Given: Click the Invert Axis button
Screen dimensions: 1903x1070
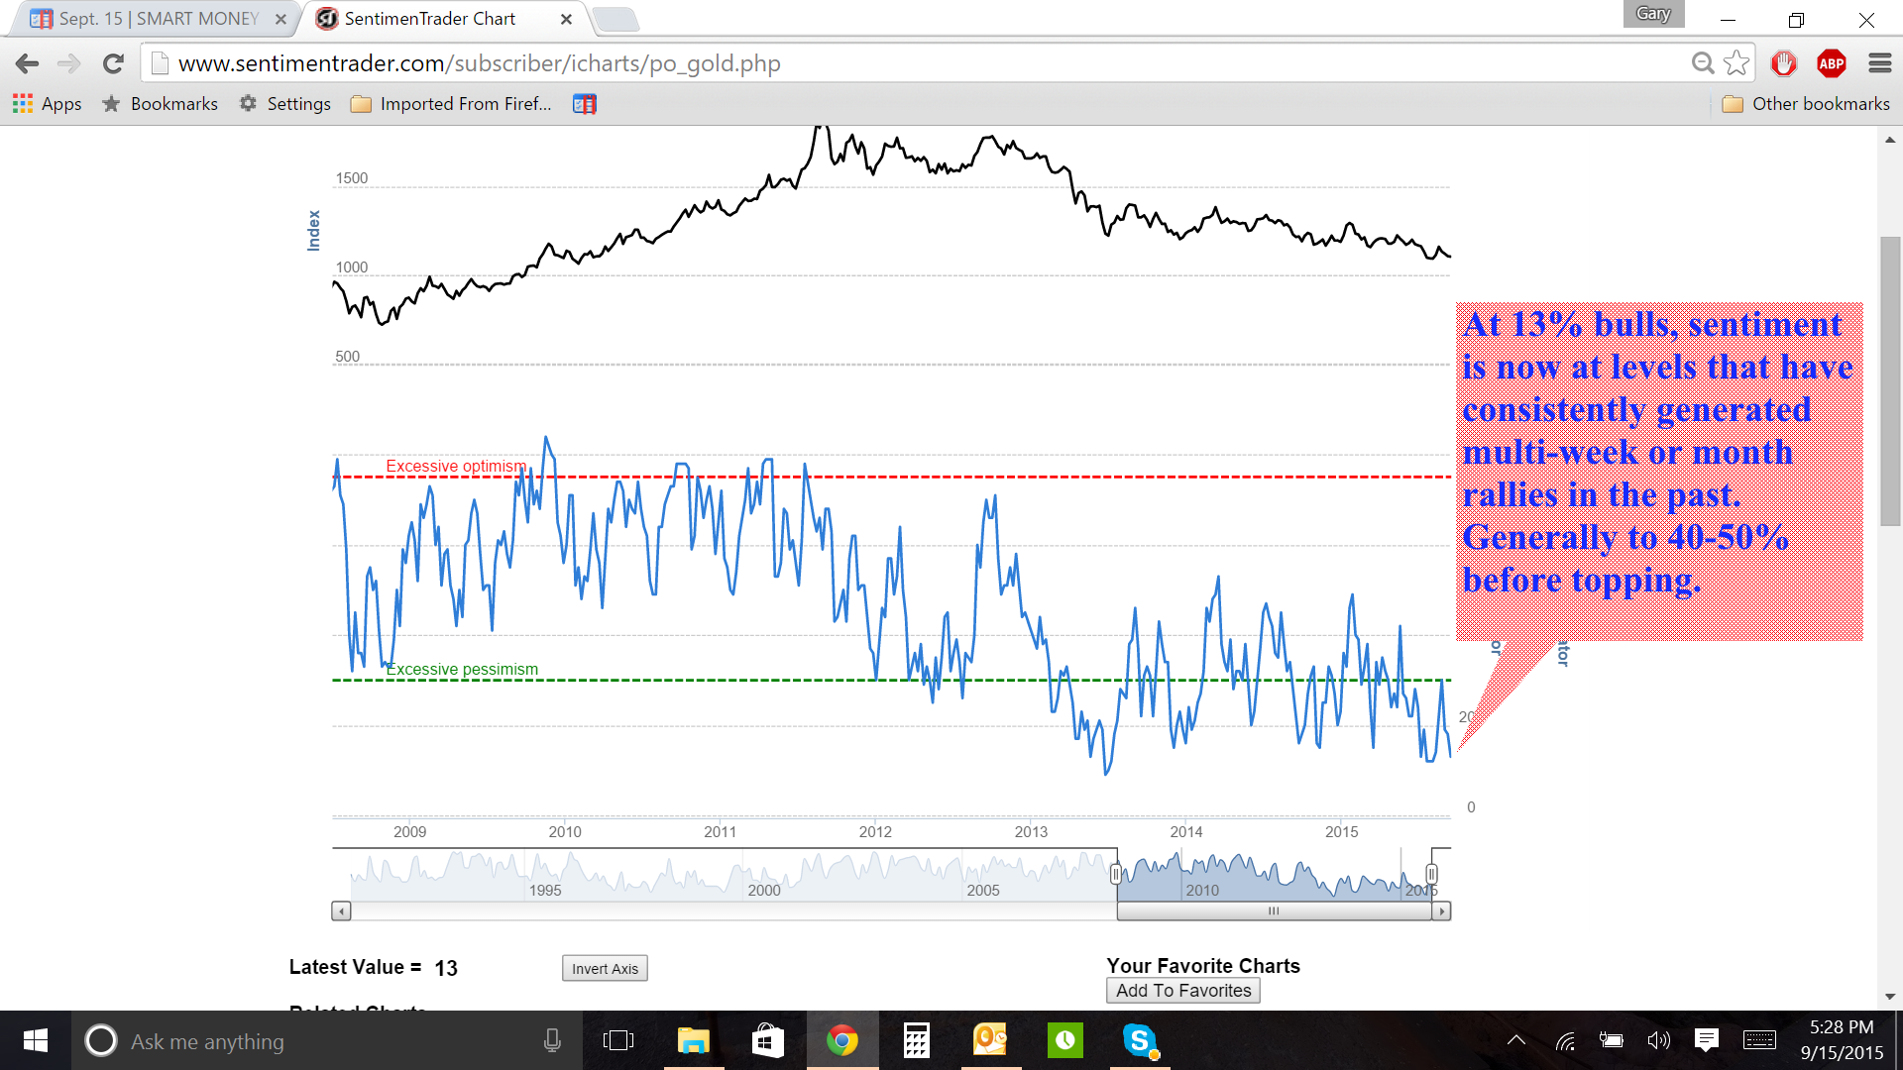Looking at the screenshot, I should tap(605, 968).
